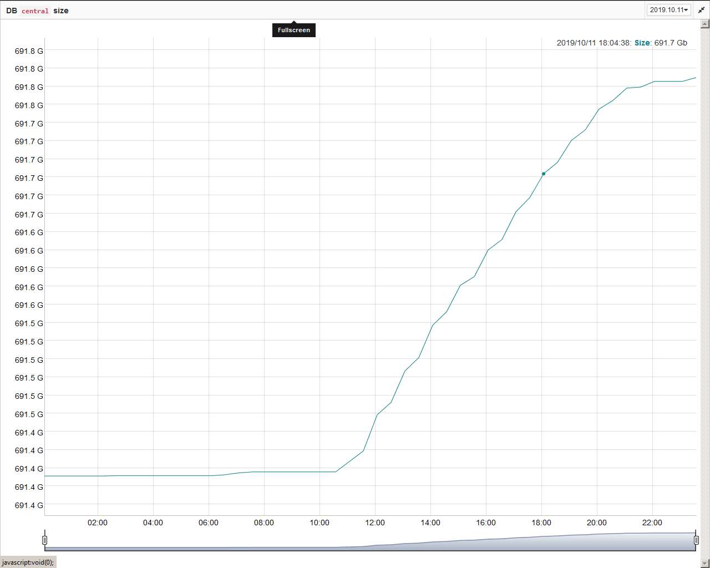Click the 'central' database name in title

click(35, 11)
